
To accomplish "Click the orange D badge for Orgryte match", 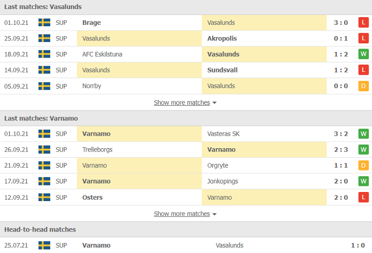I will point(363,165).
